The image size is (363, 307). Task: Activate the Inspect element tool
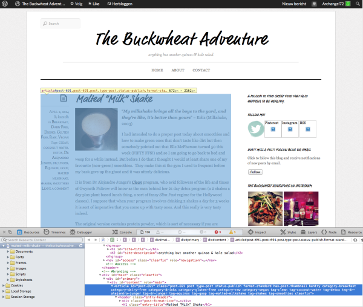[x=257, y=232]
